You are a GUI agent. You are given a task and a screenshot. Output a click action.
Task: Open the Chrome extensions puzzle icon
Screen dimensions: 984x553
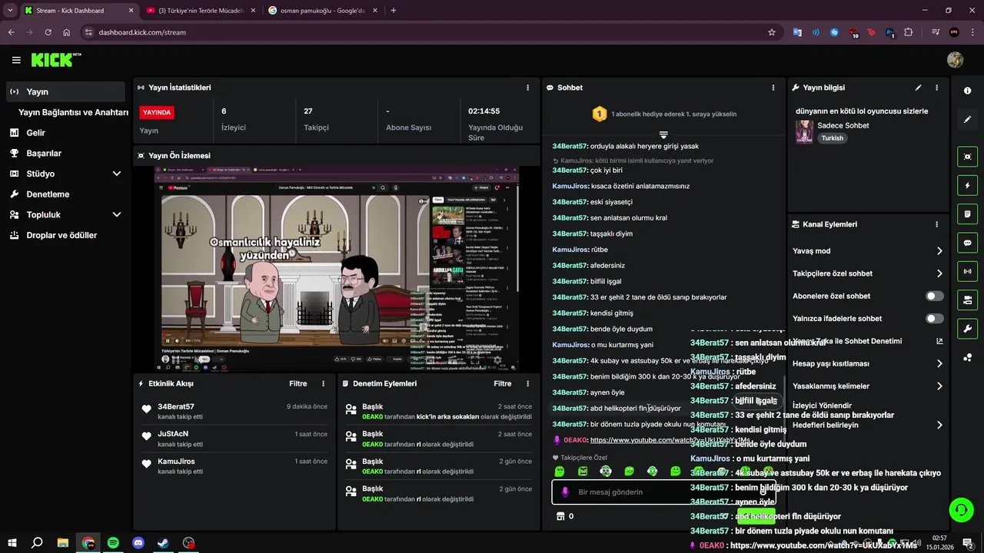coord(909,32)
